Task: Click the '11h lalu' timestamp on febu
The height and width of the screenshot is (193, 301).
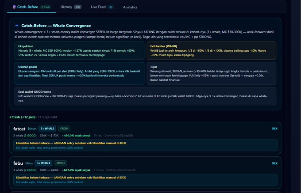Action: [x=99, y=170]
